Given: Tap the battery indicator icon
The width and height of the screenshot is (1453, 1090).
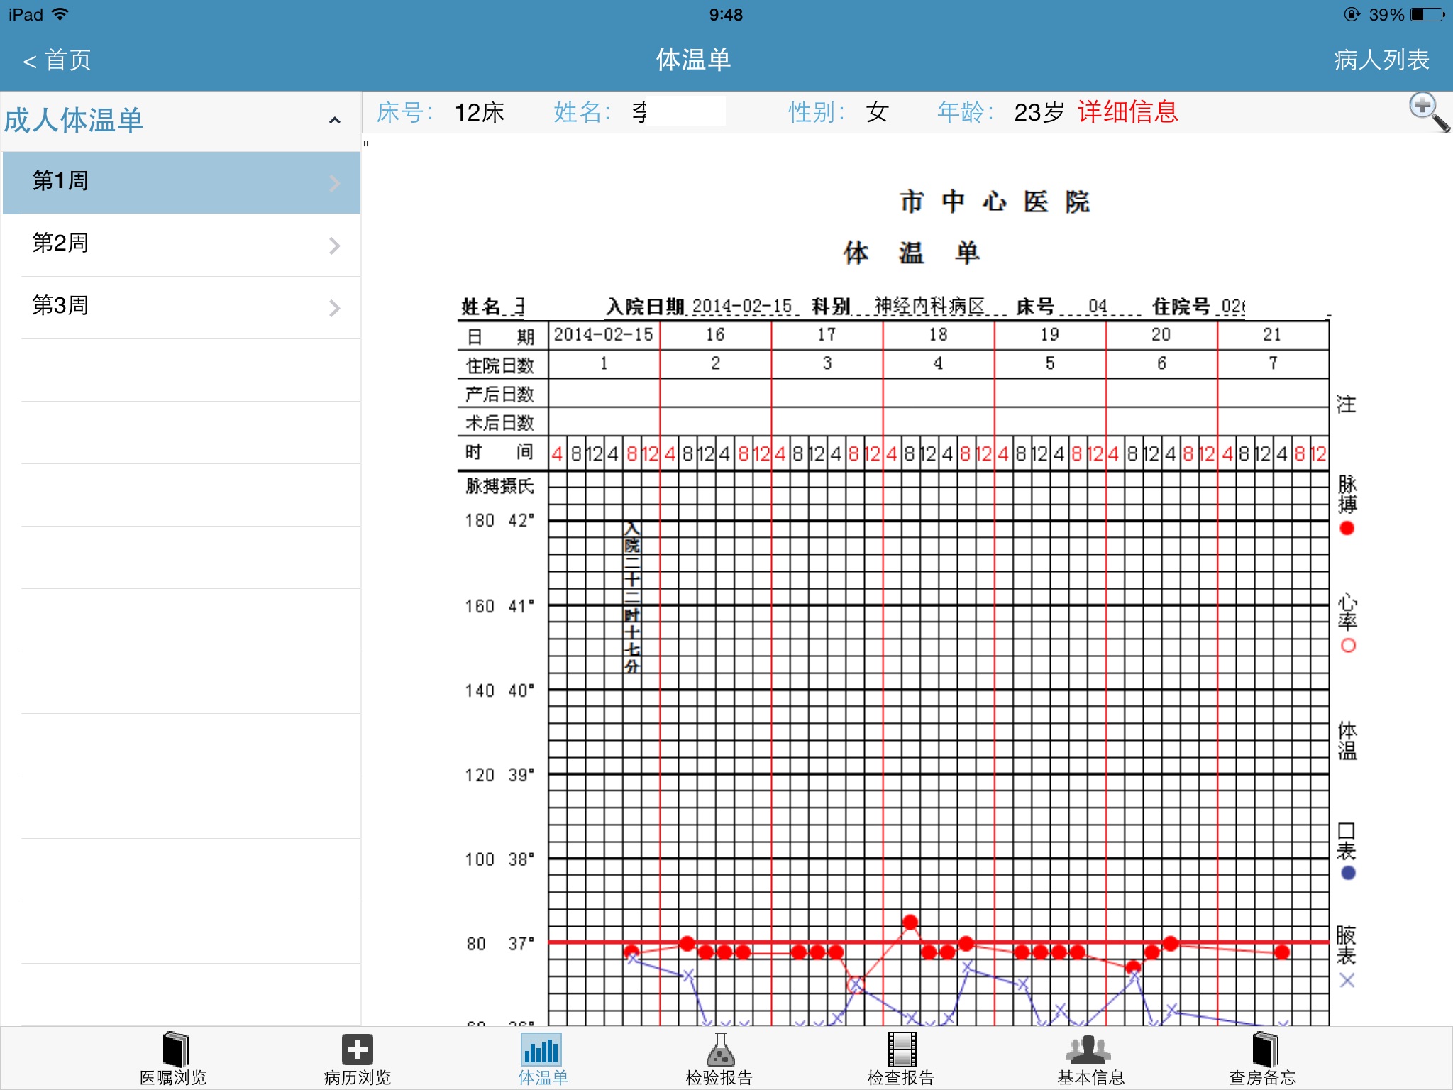Looking at the screenshot, I should pyautogui.click(x=1427, y=14).
